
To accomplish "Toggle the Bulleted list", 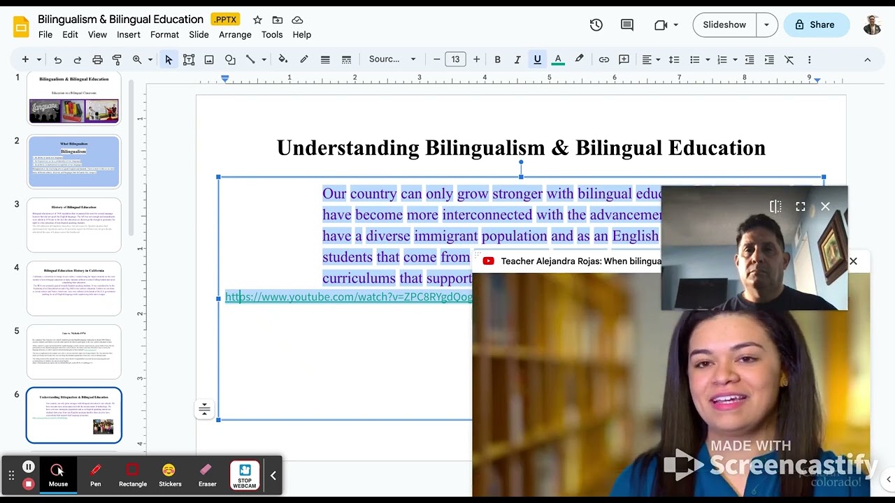I will [694, 60].
